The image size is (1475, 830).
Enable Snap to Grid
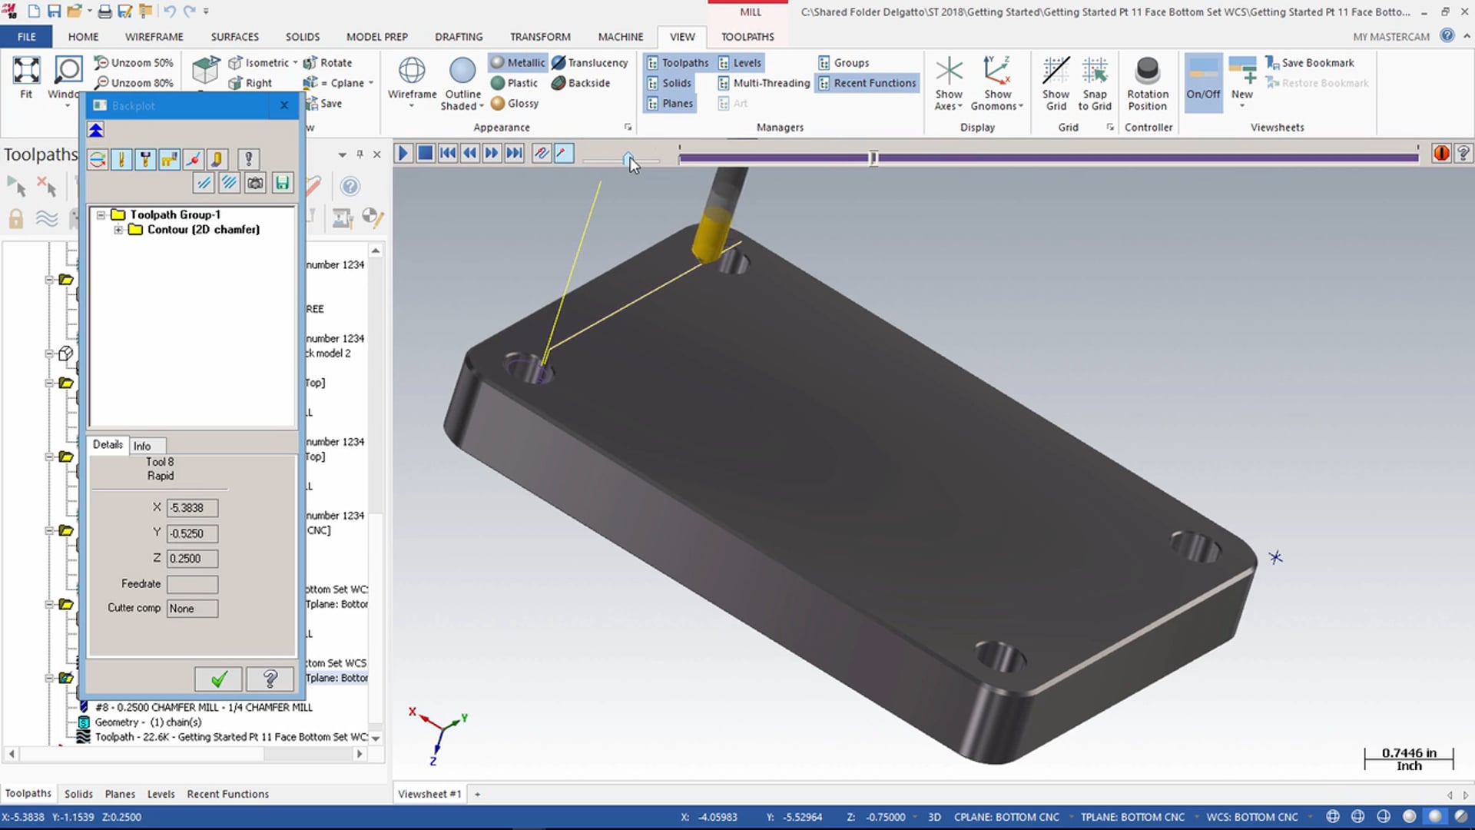(1095, 83)
